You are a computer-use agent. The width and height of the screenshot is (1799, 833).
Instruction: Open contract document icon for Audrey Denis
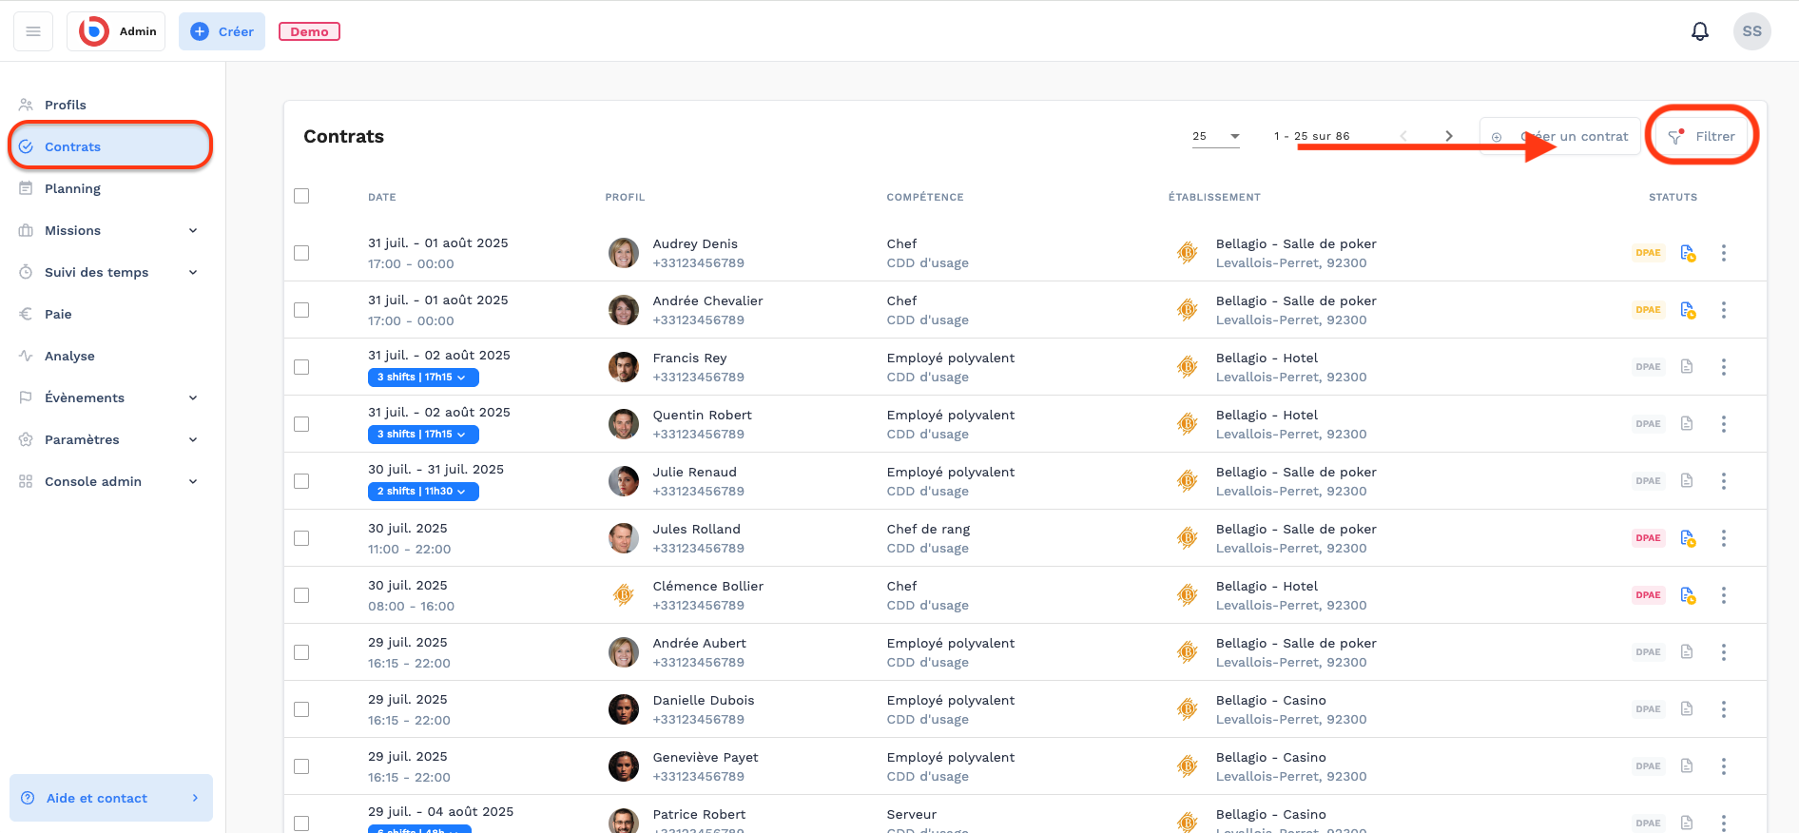(1687, 253)
